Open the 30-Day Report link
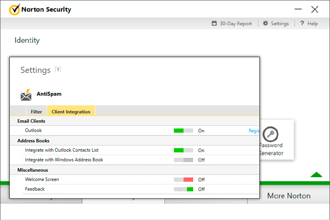Viewport: 330px width, 220px height. 235,24
